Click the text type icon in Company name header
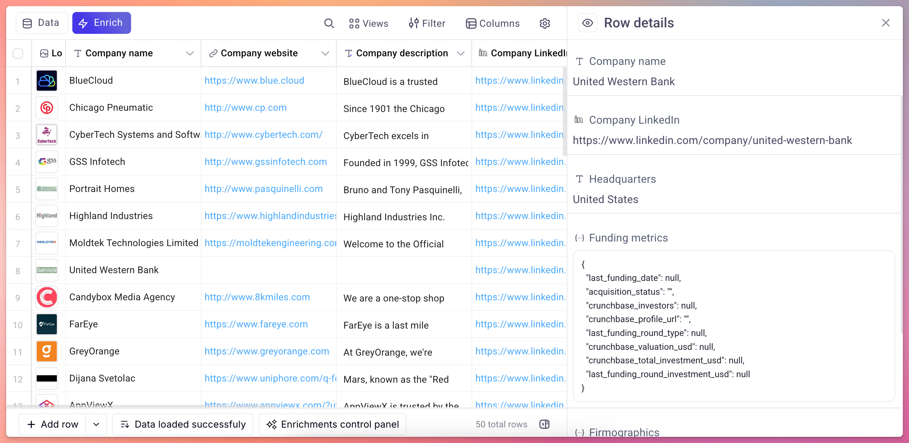The image size is (909, 443). [78, 53]
